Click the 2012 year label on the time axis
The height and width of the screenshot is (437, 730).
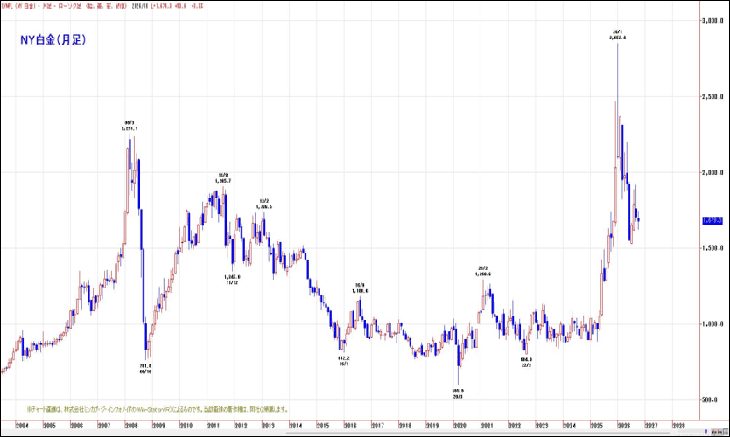[x=241, y=426]
